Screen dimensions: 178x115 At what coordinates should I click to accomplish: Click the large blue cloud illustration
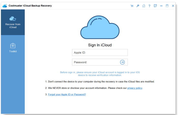click(100, 27)
